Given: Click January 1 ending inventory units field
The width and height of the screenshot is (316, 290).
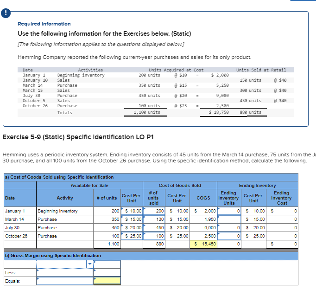Looking at the screenshot, I should (x=229, y=211).
